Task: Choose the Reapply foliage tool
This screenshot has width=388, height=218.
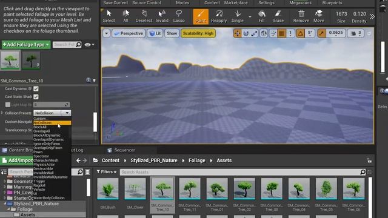Action: [x=219, y=16]
